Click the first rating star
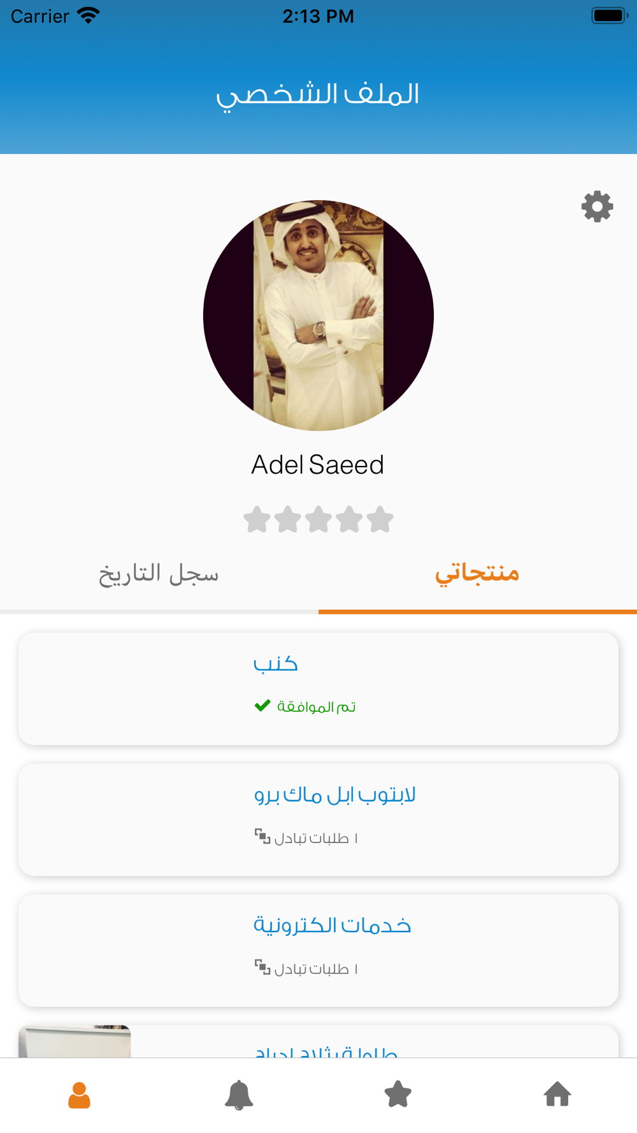 point(257,519)
